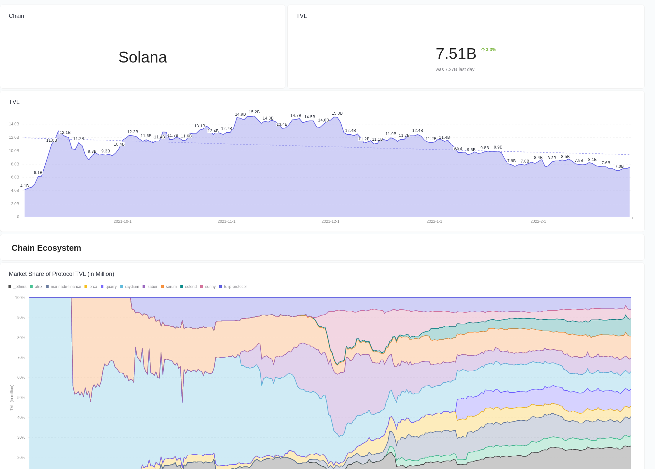
Task: Toggle the tulip-protocol series visibility
Action: tap(221, 287)
